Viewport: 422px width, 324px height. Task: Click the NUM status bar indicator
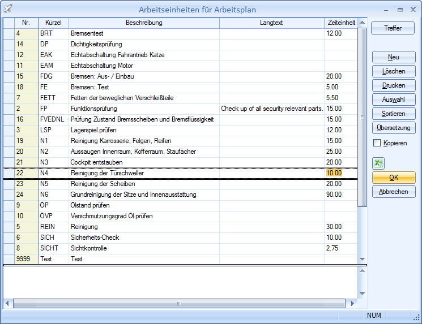coord(374,316)
